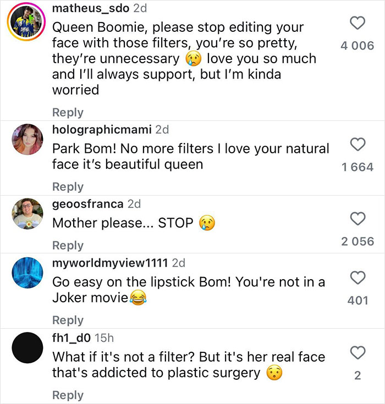
Task: Reply to fh1_d0's comment
Action: tap(68, 395)
